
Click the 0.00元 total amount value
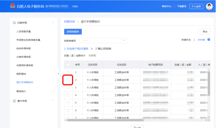[x=92, y=56]
